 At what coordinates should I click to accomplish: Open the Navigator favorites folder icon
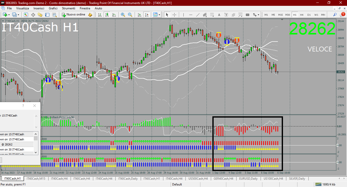pyautogui.click(x=40, y=15)
